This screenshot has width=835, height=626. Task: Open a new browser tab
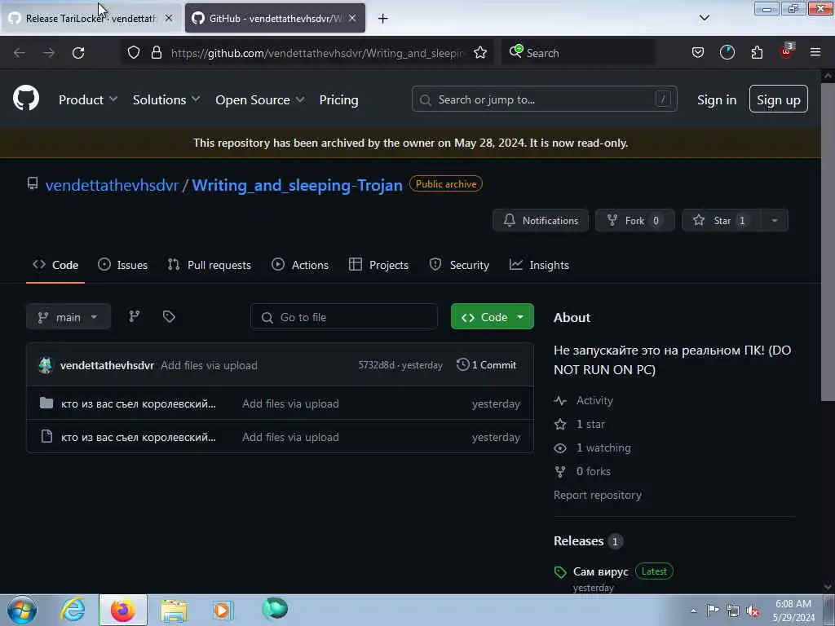pos(383,19)
